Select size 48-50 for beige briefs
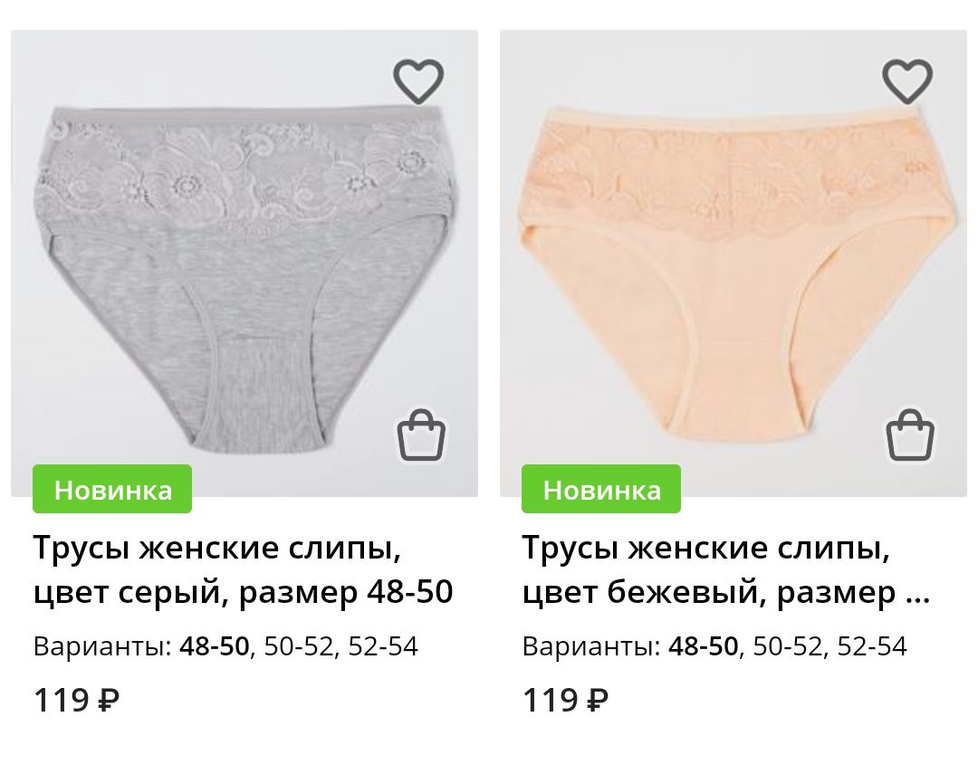This screenshot has height=774, width=978. [703, 646]
